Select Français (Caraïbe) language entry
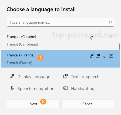This screenshot has height=115, width=121. (x=60, y=41)
